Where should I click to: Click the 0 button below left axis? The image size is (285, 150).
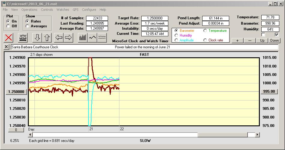pyautogui.click(x=16, y=130)
